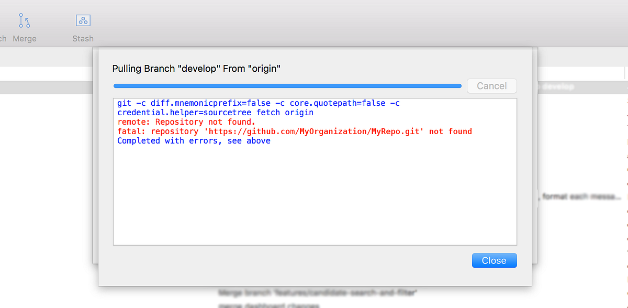Click the vertical scrollbar on the right edge
Viewport: 628px width, 308px height.
pos(624,157)
